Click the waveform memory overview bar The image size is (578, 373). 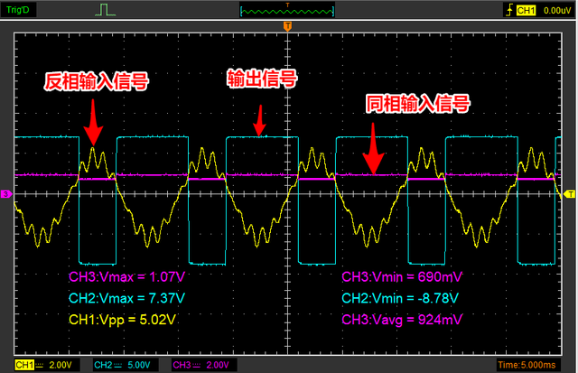click(288, 10)
